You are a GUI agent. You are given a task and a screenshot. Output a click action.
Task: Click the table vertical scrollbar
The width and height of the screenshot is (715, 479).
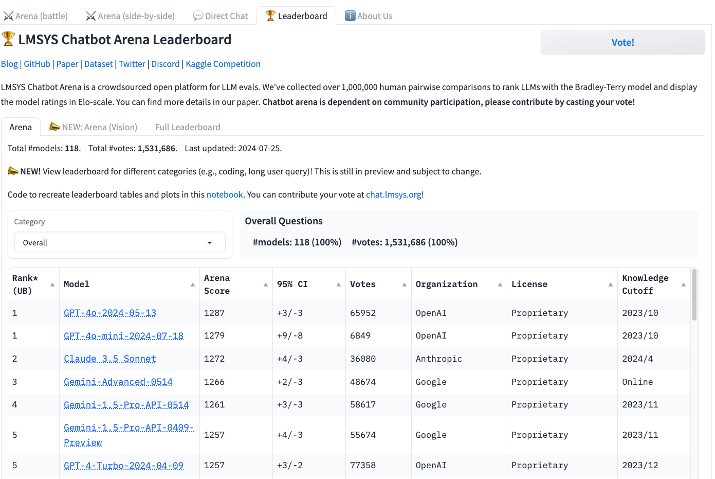pos(694,295)
